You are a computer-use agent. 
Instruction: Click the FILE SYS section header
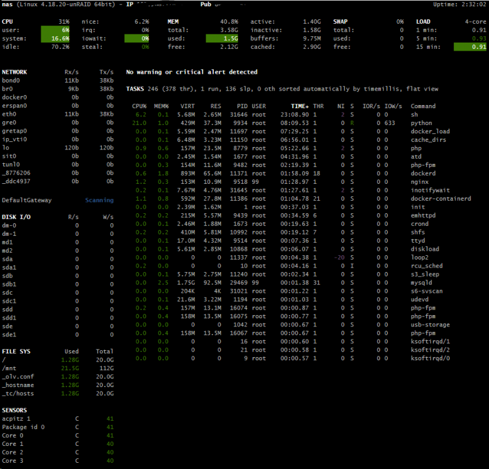click(x=16, y=351)
